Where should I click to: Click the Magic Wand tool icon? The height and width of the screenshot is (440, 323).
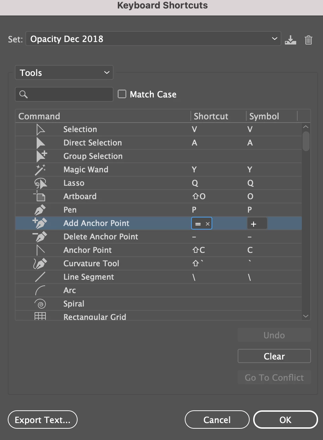(x=41, y=170)
